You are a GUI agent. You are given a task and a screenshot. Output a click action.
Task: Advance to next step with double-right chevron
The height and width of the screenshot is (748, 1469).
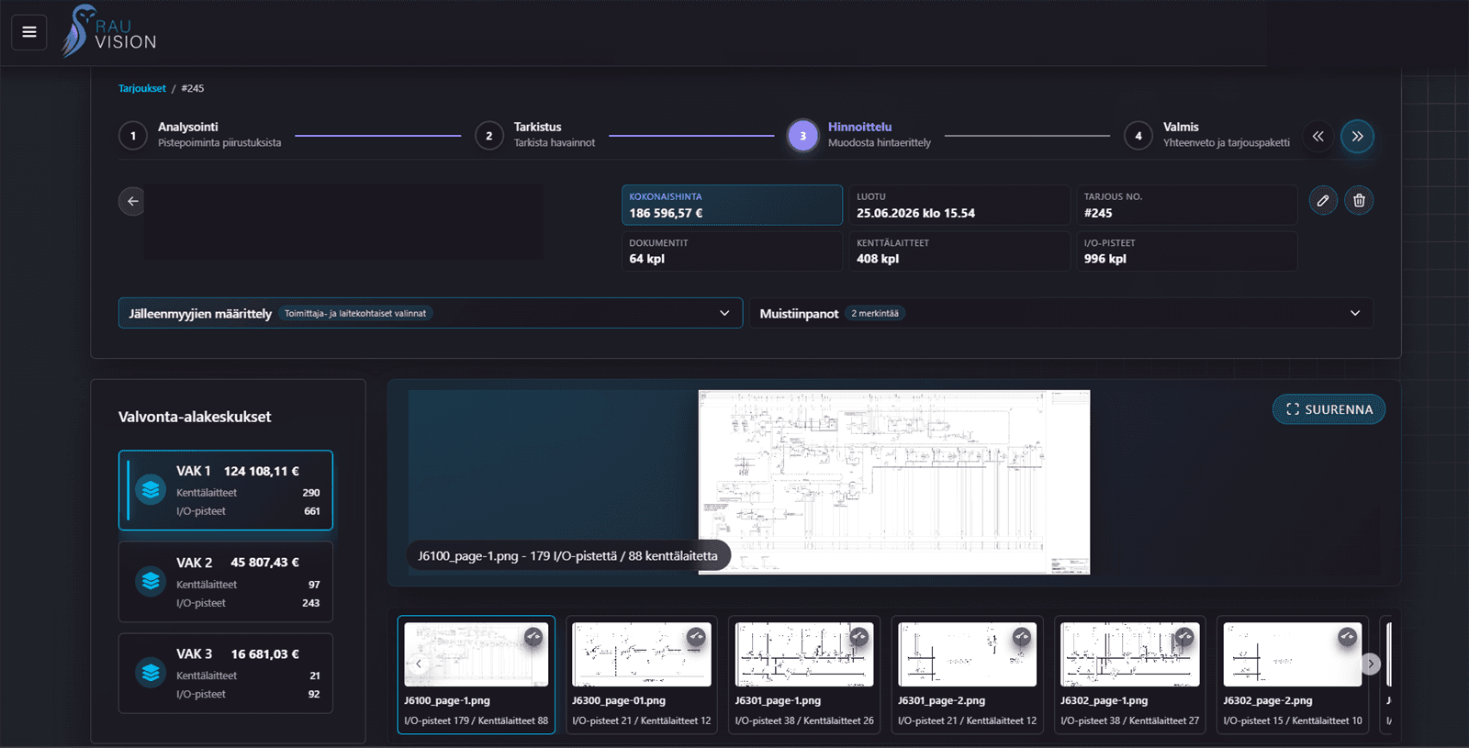point(1357,136)
